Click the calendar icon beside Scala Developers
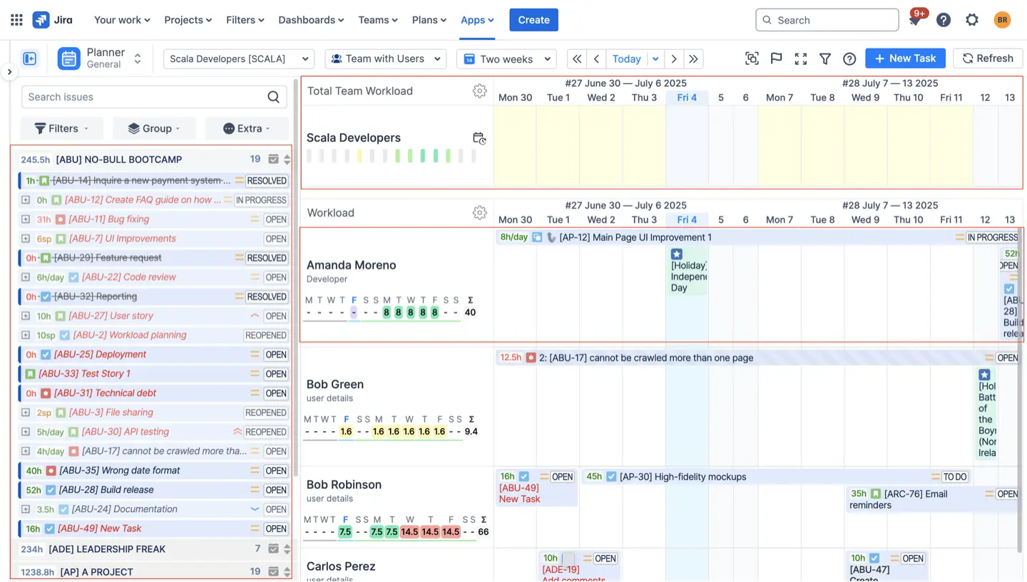 pos(479,137)
